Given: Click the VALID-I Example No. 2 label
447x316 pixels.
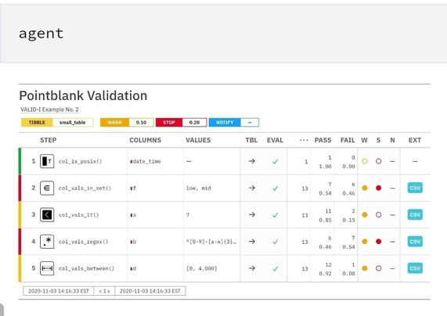Looking at the screenshot, I should [49, 110].
